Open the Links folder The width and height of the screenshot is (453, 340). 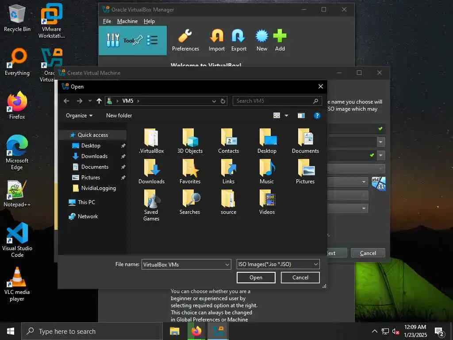(228, 171)
